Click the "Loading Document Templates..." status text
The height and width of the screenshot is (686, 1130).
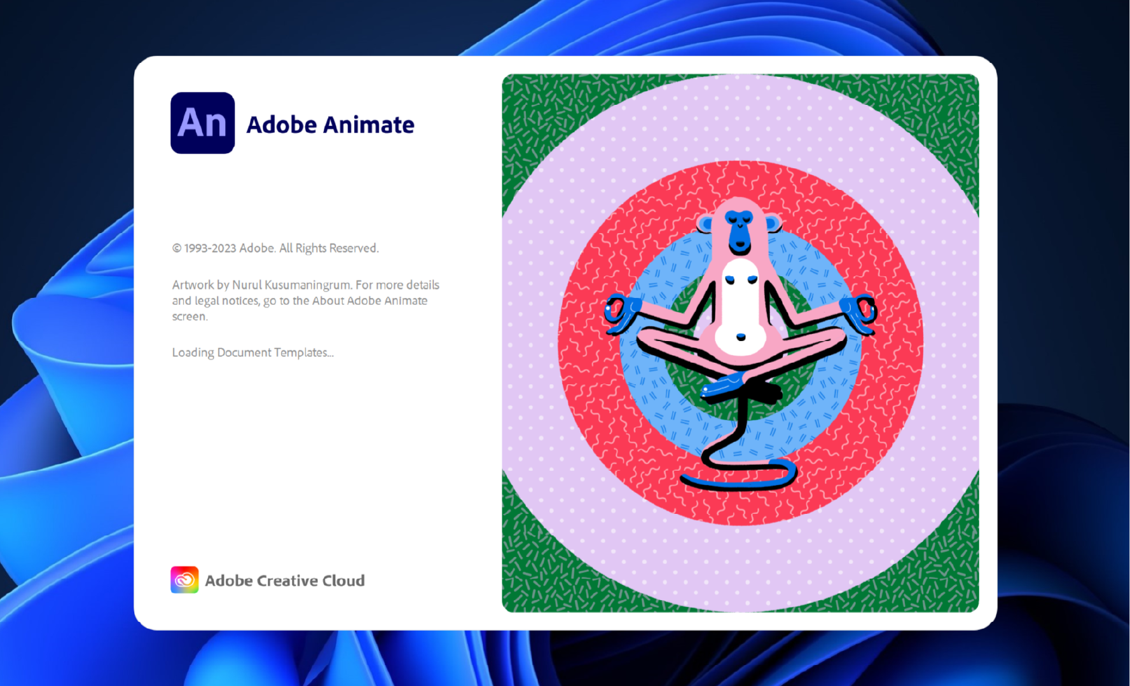[x=252, y=353]
